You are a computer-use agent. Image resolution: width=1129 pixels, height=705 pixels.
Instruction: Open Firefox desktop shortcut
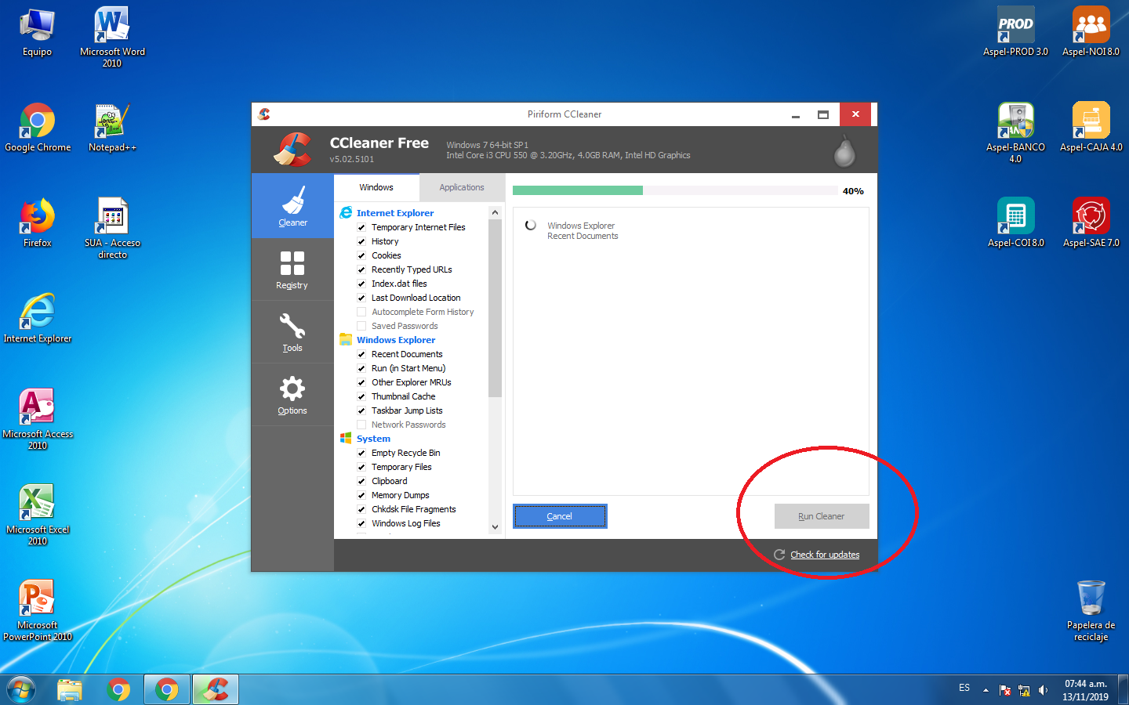pos(37,224)
